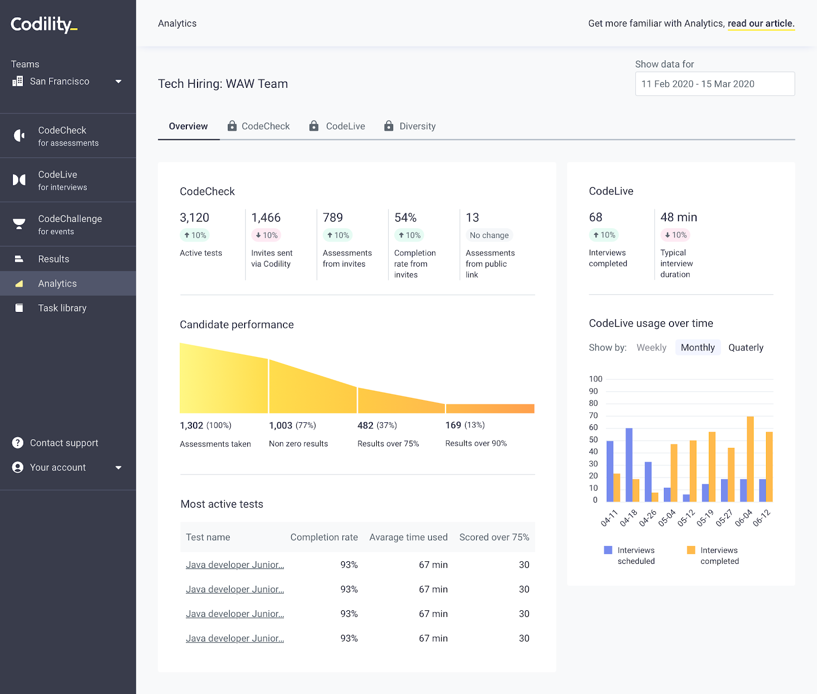
Task: Follow the 'read our article' link
Action: pos(761,23)
